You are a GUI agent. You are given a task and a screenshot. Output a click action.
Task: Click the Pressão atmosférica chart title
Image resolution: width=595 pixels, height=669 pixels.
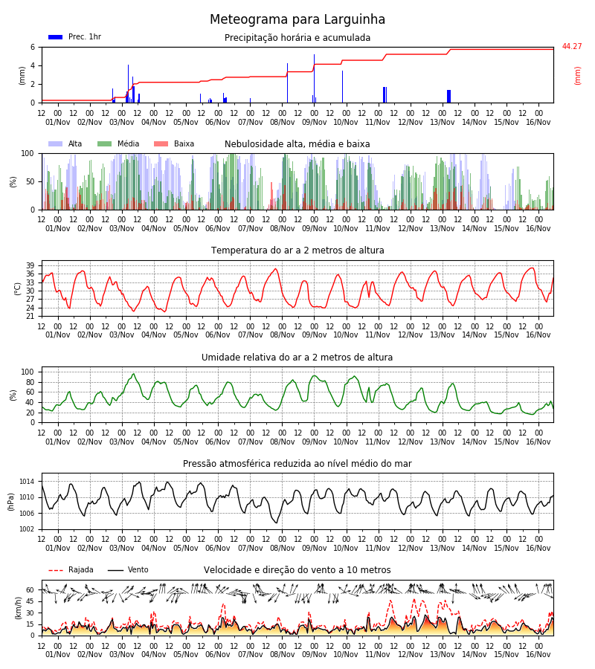pyautogui.click(x=297, y=463)
